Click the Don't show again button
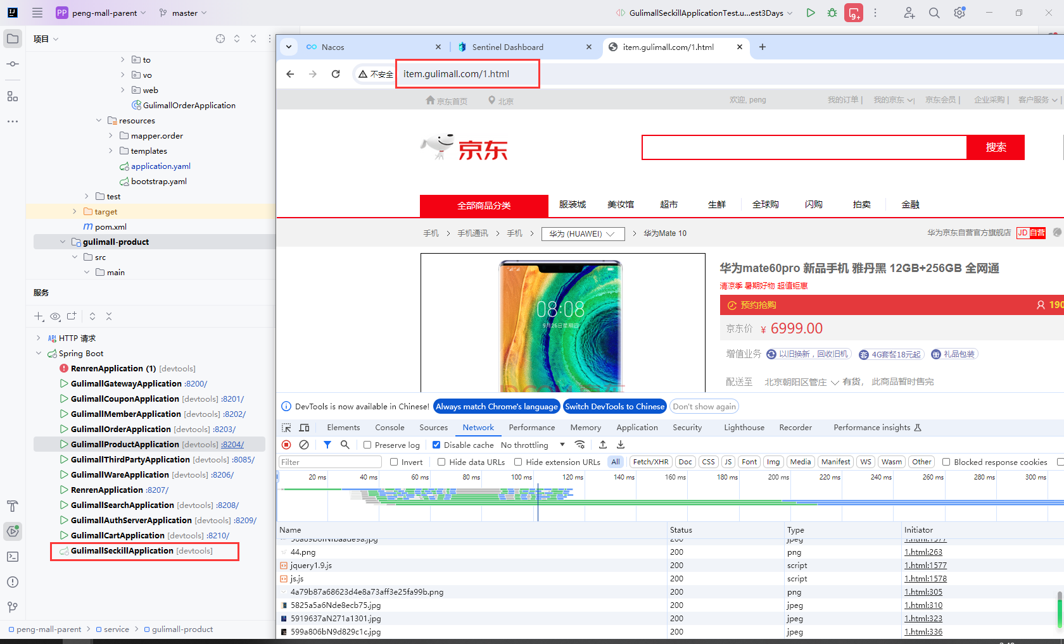Viewport: 1064px width, 644px height. pos(704,406)
